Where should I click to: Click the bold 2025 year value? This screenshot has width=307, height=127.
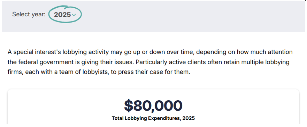(62, 15)
